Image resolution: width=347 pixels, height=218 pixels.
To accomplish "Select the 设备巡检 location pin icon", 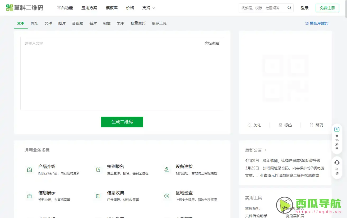I will (x=166, y=169).
